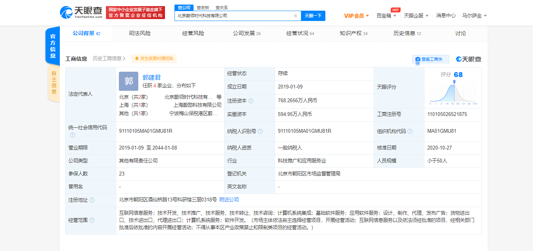533x251 pixels.
Task: Open help icon next to 纳税人识别号
Action: 260,131
